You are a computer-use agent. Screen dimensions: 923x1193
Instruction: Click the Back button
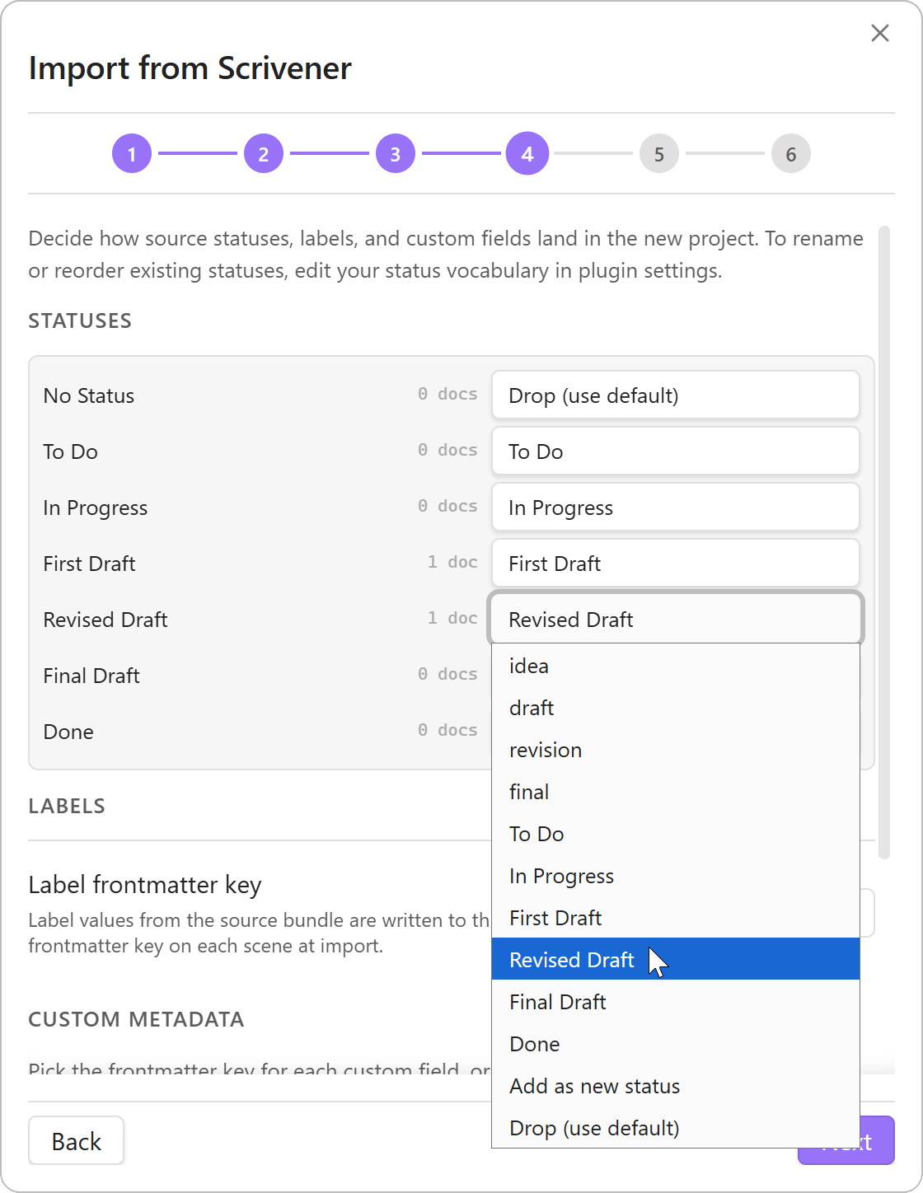pos(76,1141)
